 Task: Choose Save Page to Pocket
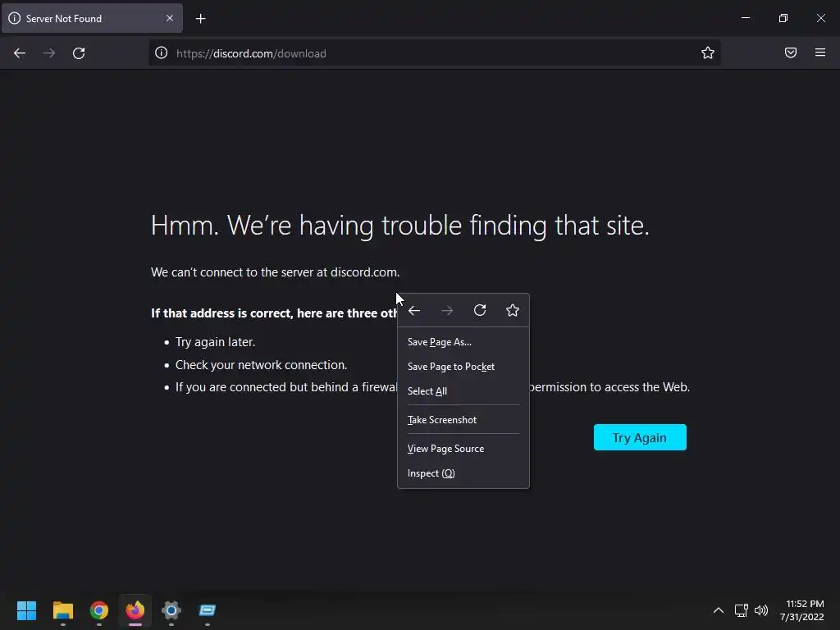pos(463,367)
